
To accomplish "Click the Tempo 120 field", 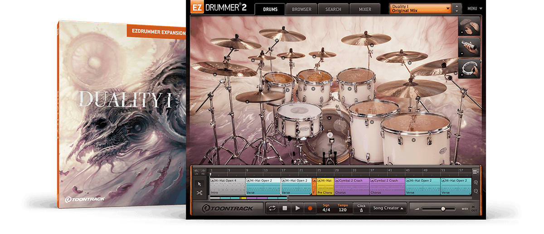I will point(342,208).
